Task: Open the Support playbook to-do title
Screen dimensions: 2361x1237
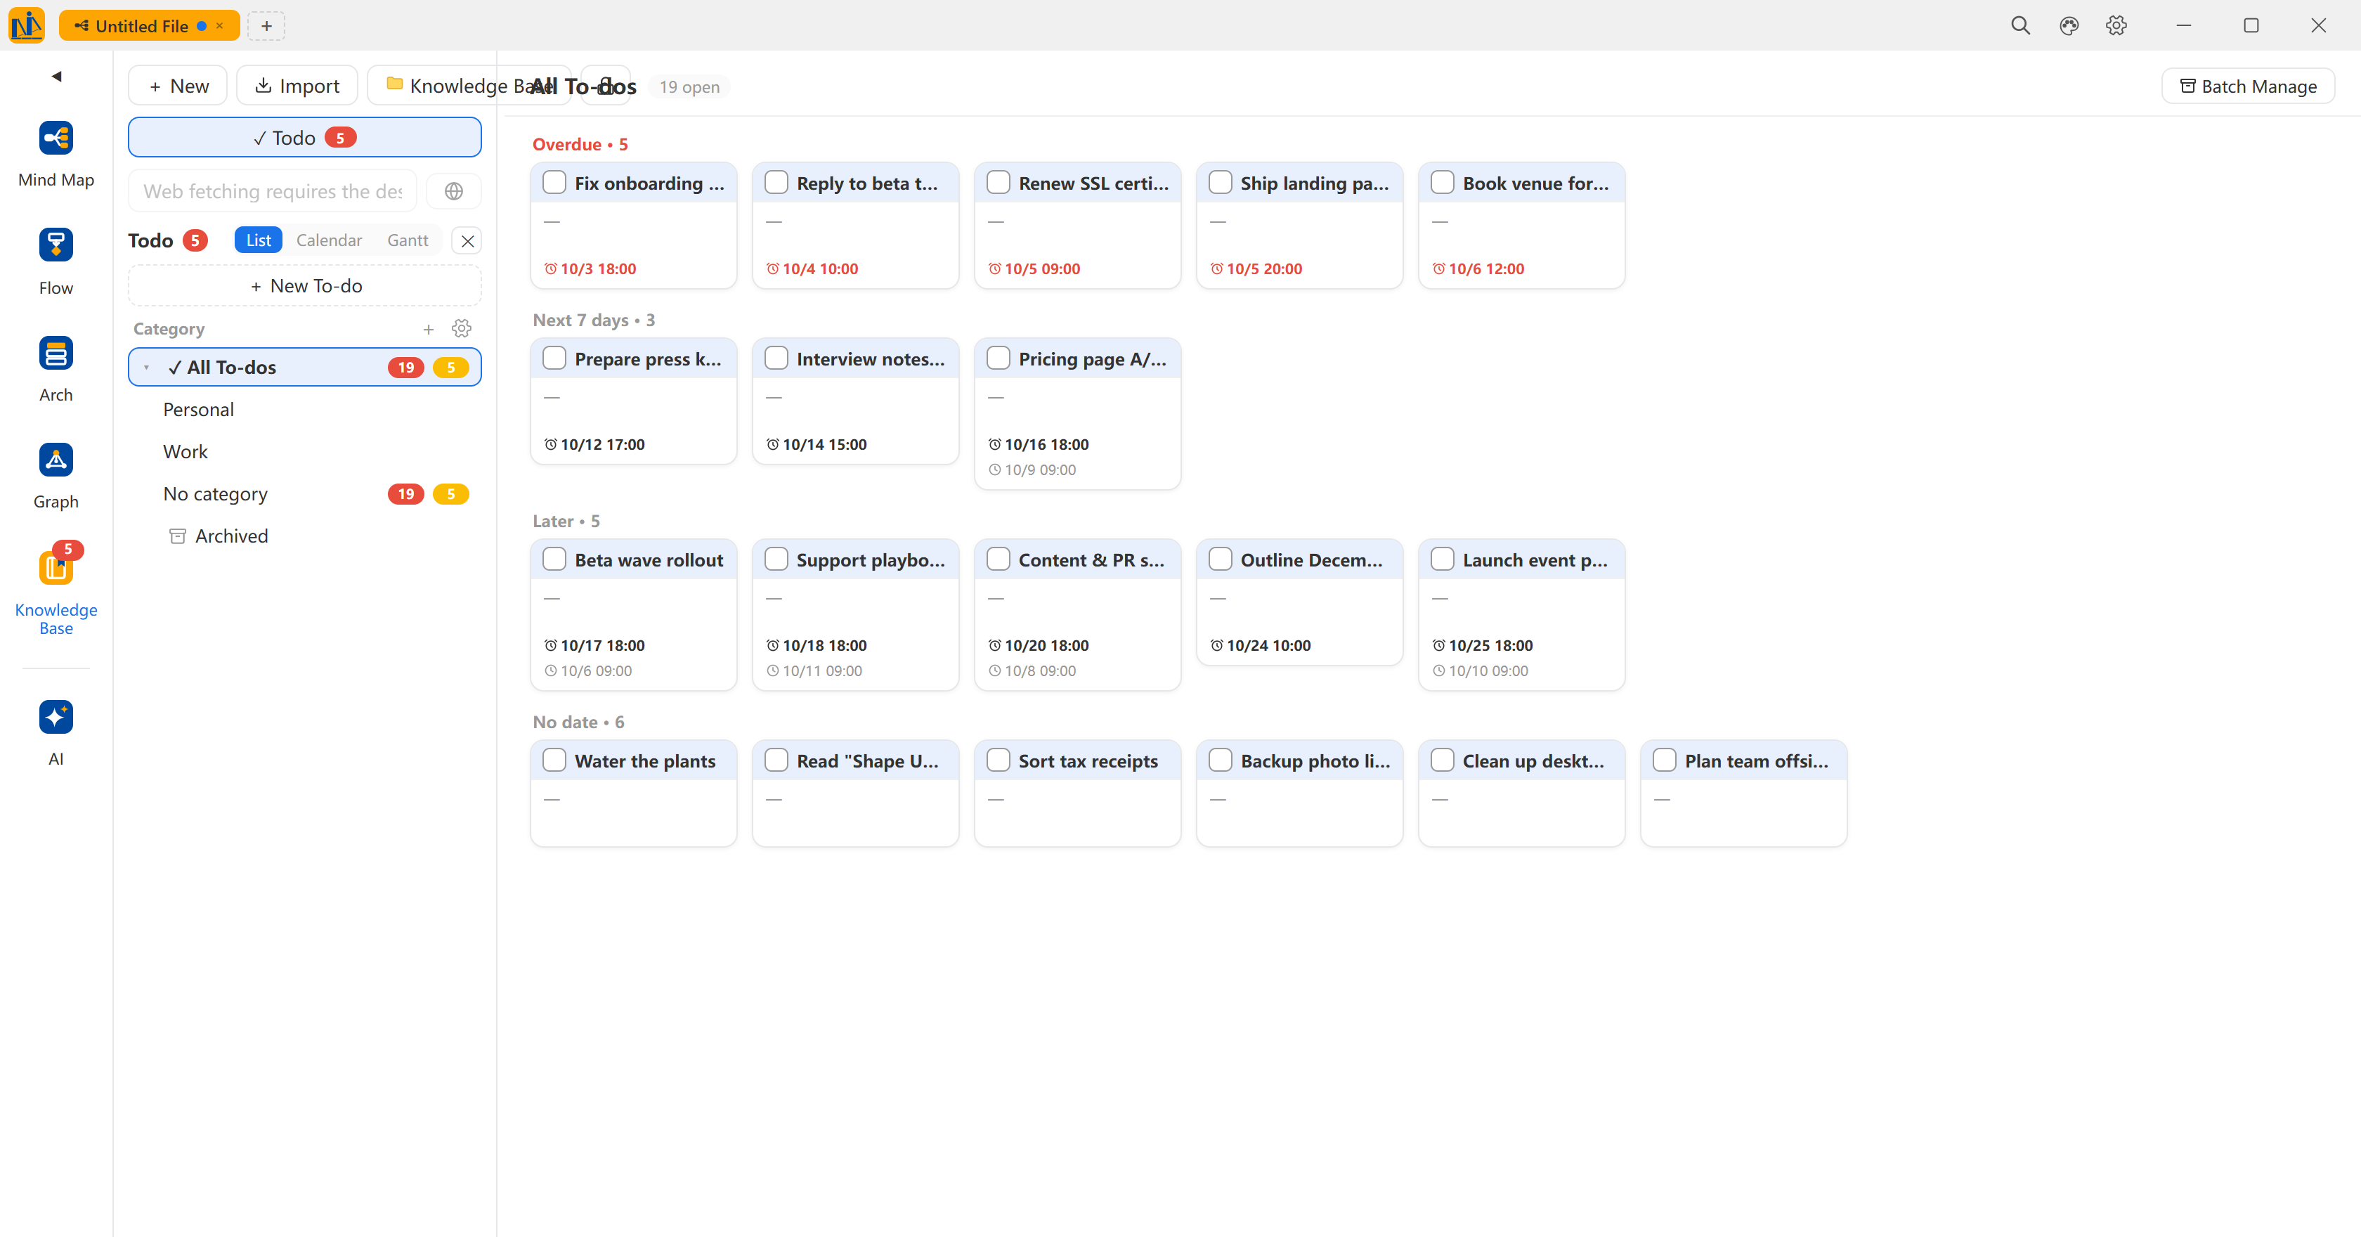Action: (x=870, y=560)
